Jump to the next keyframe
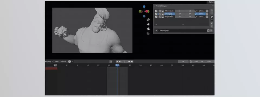Viewport: 260px width, 97px height. [129, 62]
